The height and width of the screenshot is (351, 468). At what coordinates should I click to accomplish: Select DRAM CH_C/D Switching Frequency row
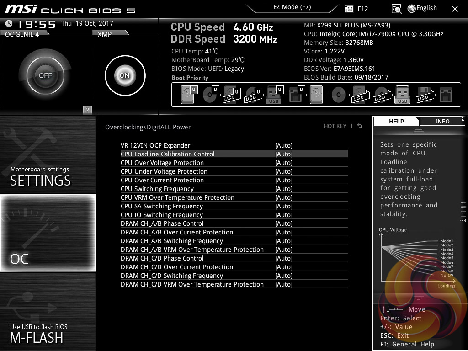[x=234, y=276]
